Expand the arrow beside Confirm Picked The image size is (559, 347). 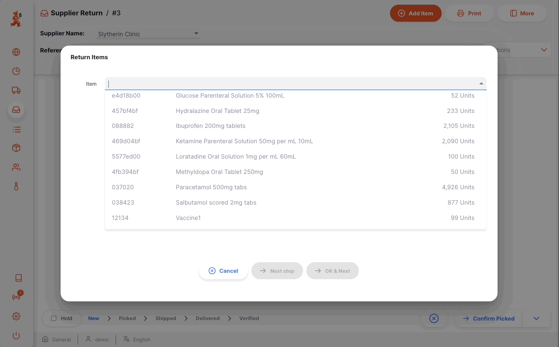pos(536,318)
